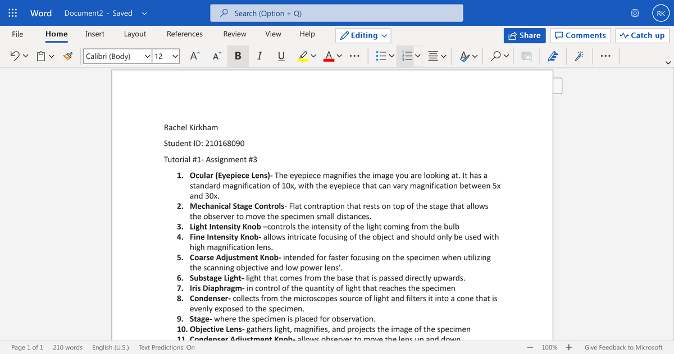Click the Share button
The width and height of the screenshot is (674, 354).
[525, 35]
